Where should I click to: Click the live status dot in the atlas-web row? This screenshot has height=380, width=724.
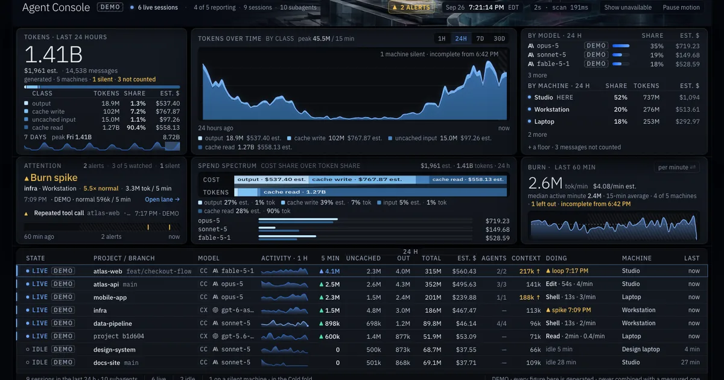tap(28, 271)
